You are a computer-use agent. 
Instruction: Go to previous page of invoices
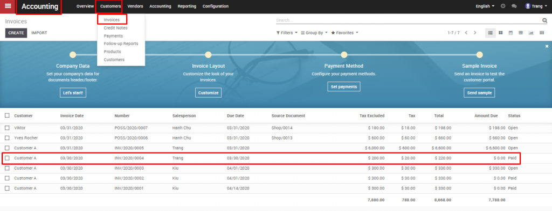click(x=466, y=33)
